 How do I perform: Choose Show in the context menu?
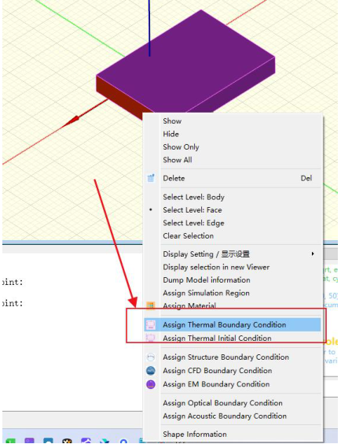[233, 121]
